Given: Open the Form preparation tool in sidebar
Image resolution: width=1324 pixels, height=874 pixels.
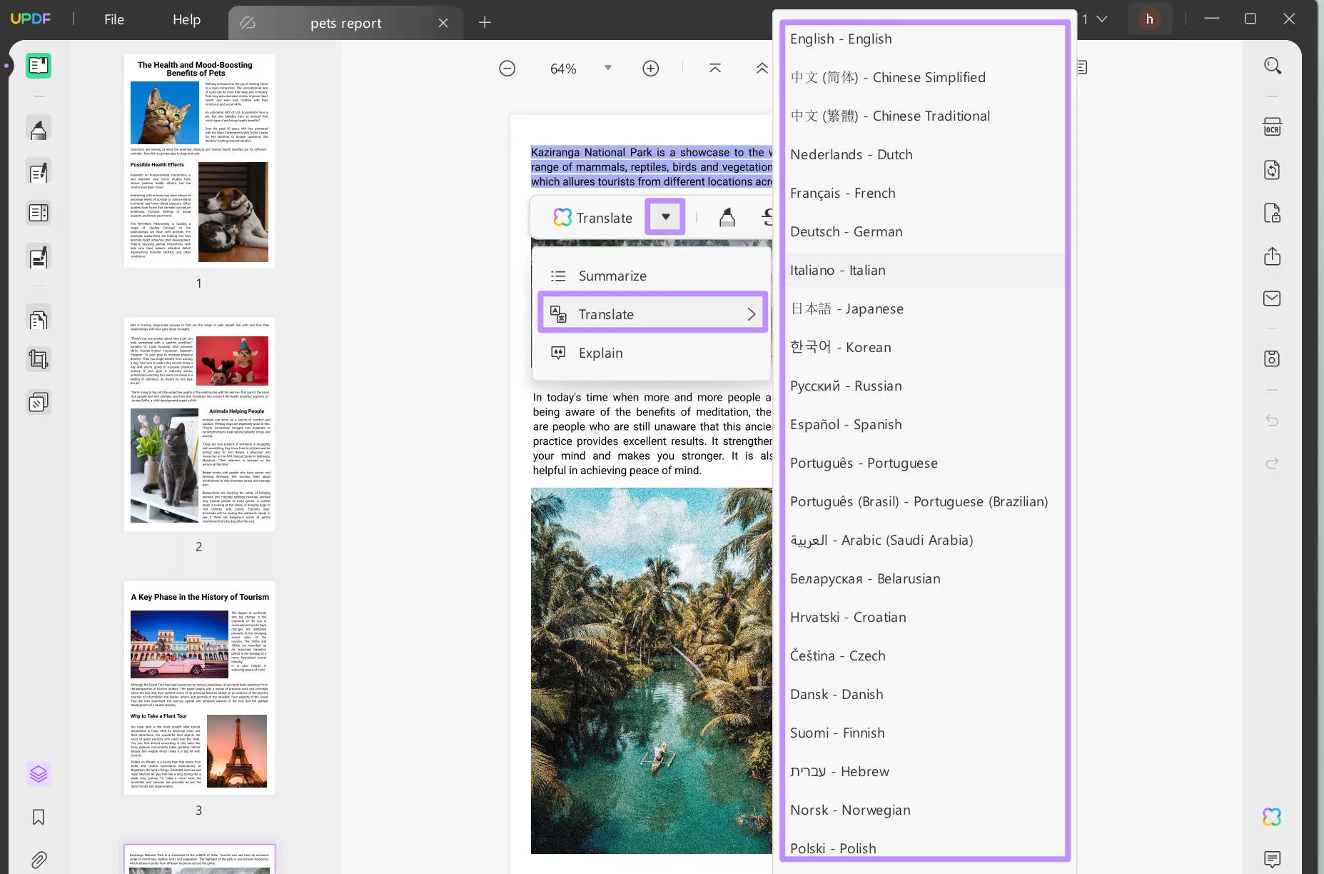Looking at the screenshot, I should point(39,213).
